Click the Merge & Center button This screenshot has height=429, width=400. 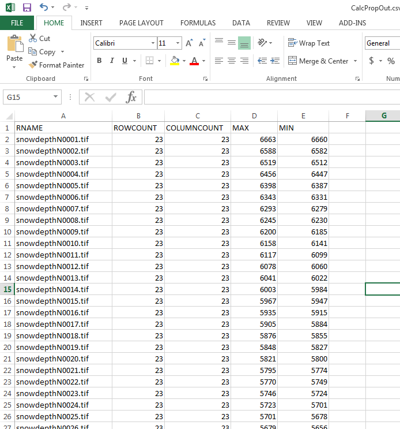tap(318, 61)
